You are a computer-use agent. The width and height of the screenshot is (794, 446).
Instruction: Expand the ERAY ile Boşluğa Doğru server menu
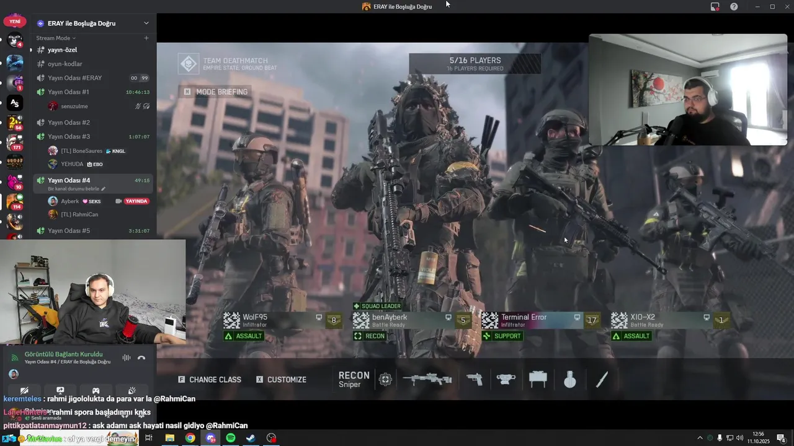click(x=146, y=23)
